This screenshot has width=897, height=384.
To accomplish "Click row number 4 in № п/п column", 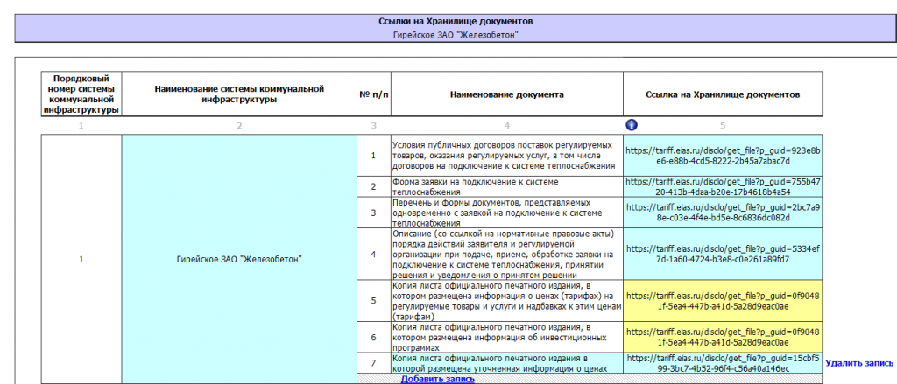I will pos(373,254).
